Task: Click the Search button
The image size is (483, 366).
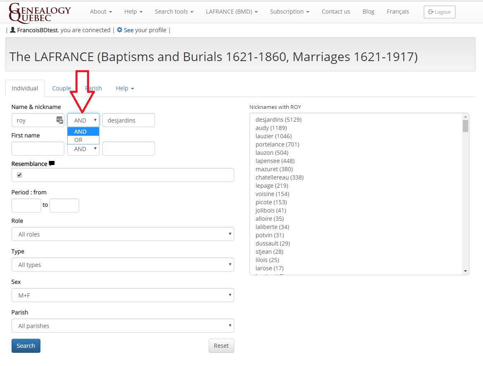Action: (26, 346)
